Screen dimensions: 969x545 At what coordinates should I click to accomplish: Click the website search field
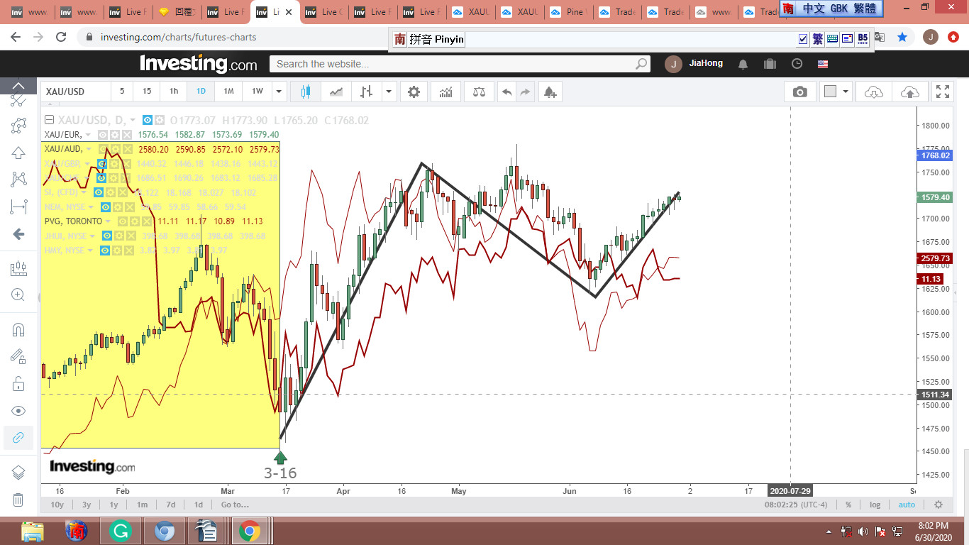pos(454,64)
